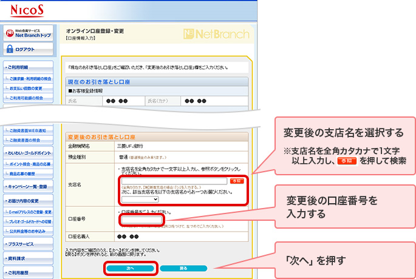
Task: Click the NetBranch logo in header
Action: 216,34
